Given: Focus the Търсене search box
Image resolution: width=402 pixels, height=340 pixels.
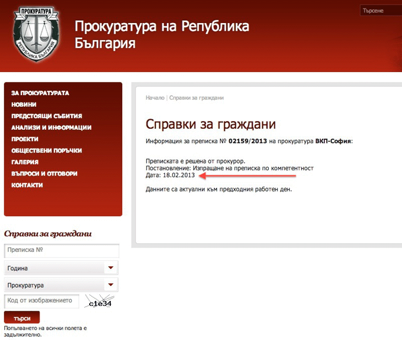Looking at the screenshot, I should pyautogui.click(x=381, y=10).
